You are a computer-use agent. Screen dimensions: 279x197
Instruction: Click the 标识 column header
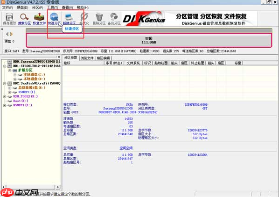coord(147,63)
